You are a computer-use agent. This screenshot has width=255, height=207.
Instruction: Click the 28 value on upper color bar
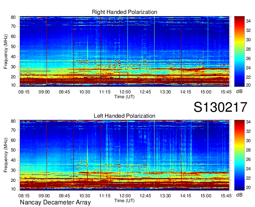tap(248, 49)
